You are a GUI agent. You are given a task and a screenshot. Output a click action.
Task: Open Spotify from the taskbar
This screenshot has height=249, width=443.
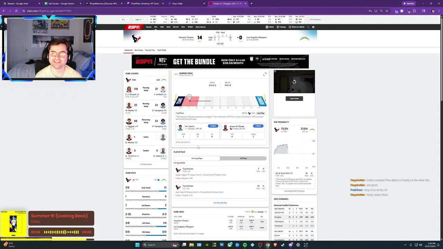pos(245,245)
